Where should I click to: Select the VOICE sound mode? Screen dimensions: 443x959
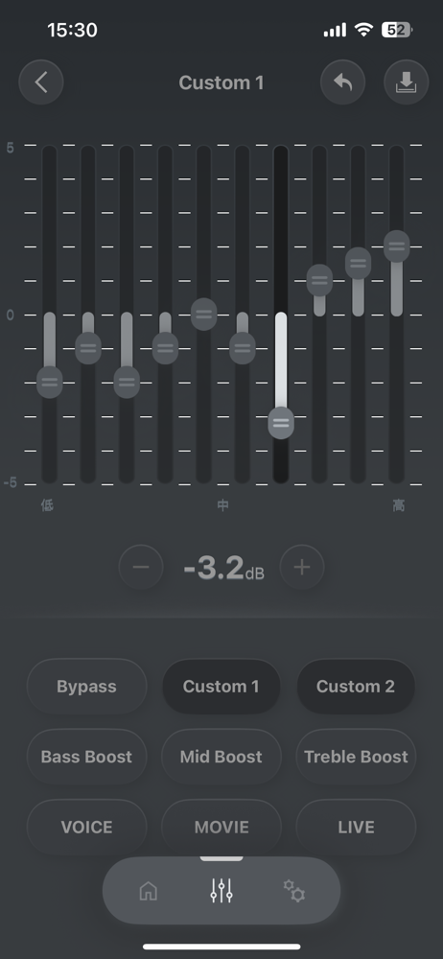click(87, 827)
